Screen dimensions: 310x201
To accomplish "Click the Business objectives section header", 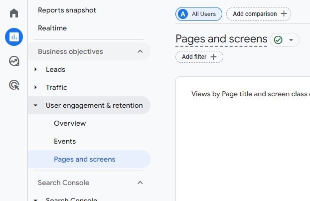I will pyautogui.click(x=89, y=51).
